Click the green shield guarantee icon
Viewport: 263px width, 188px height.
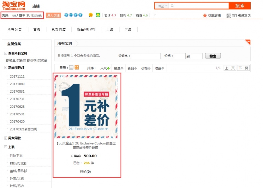[x=98, y=15]
